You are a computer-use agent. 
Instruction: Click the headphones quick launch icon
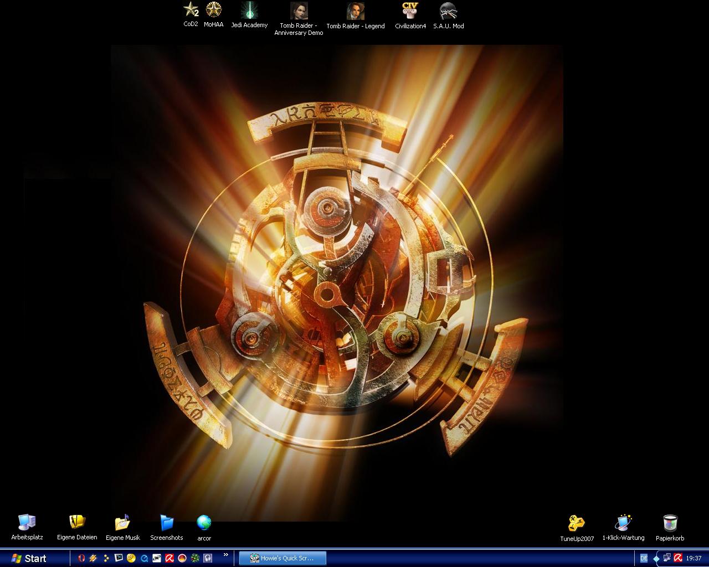click(x=208, y=558)
